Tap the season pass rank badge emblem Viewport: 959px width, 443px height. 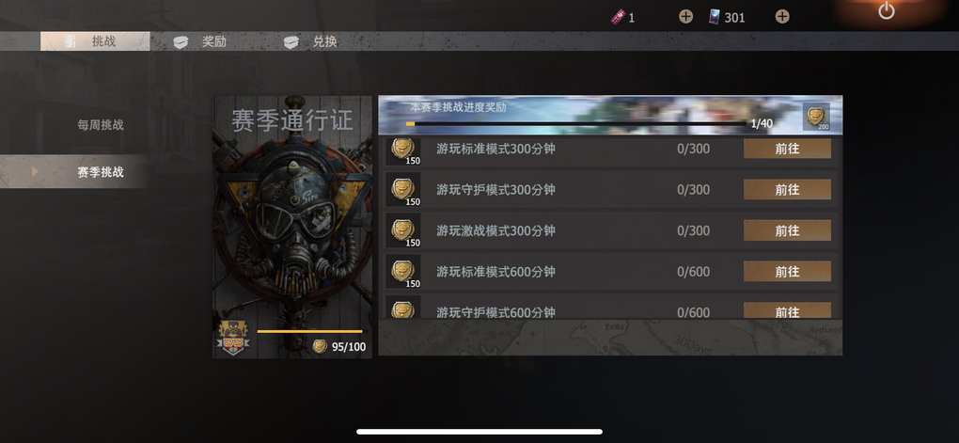click(x=233, y=338)
